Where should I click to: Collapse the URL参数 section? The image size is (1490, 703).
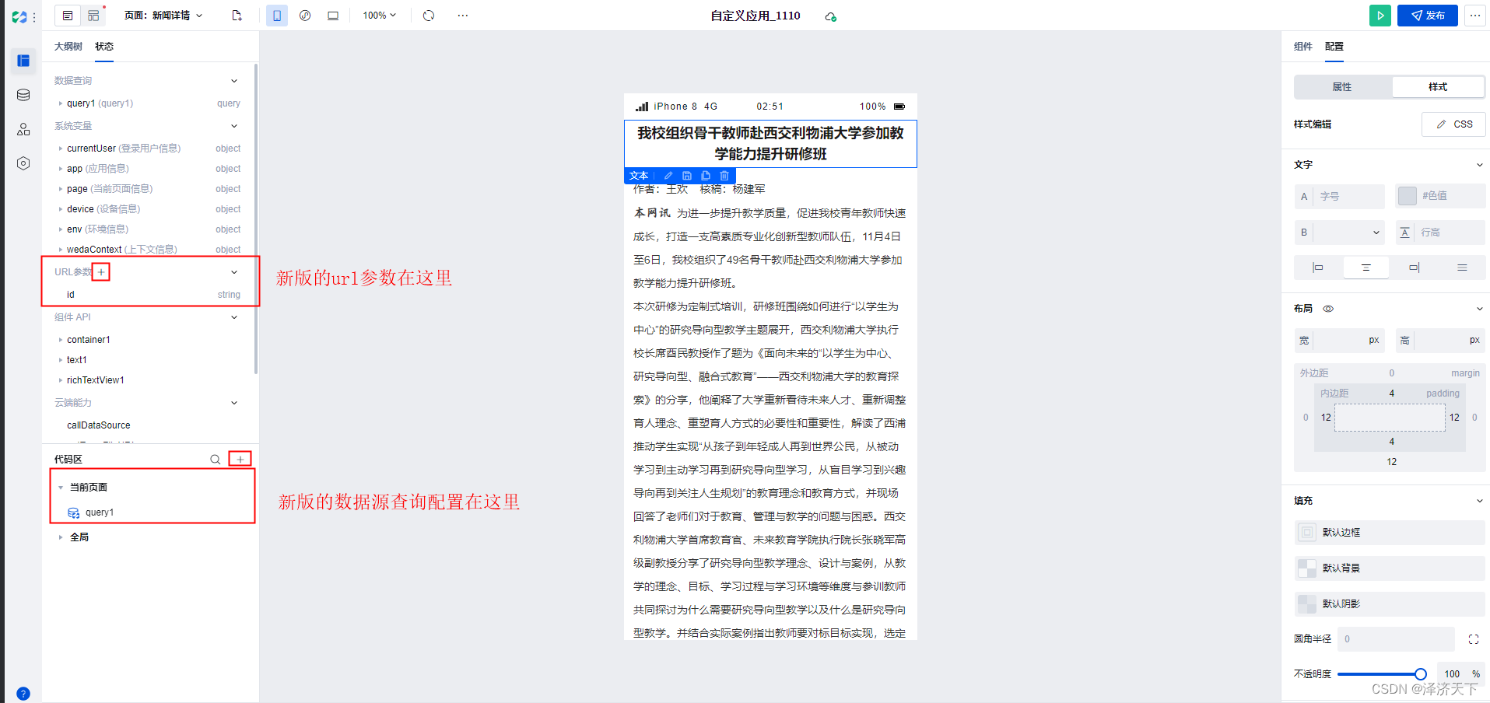click(x=234, y=272)
